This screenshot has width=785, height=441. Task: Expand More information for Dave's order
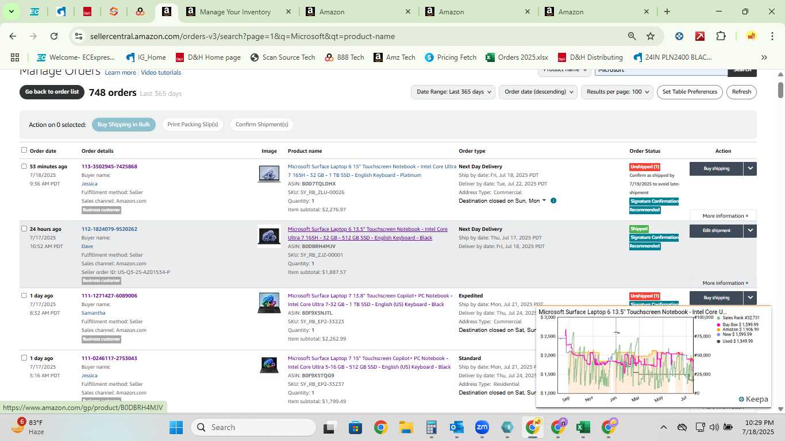pyautogui.click(x=725, y=283)
